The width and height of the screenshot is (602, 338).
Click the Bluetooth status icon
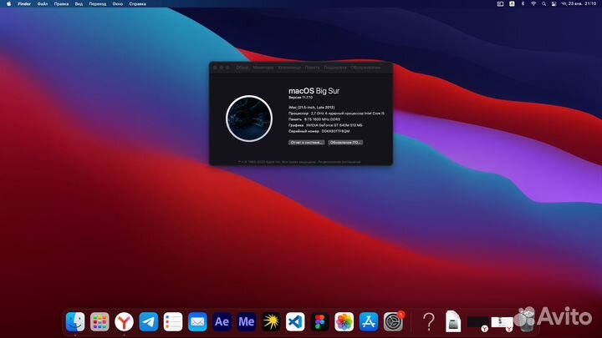click(523, 4)
